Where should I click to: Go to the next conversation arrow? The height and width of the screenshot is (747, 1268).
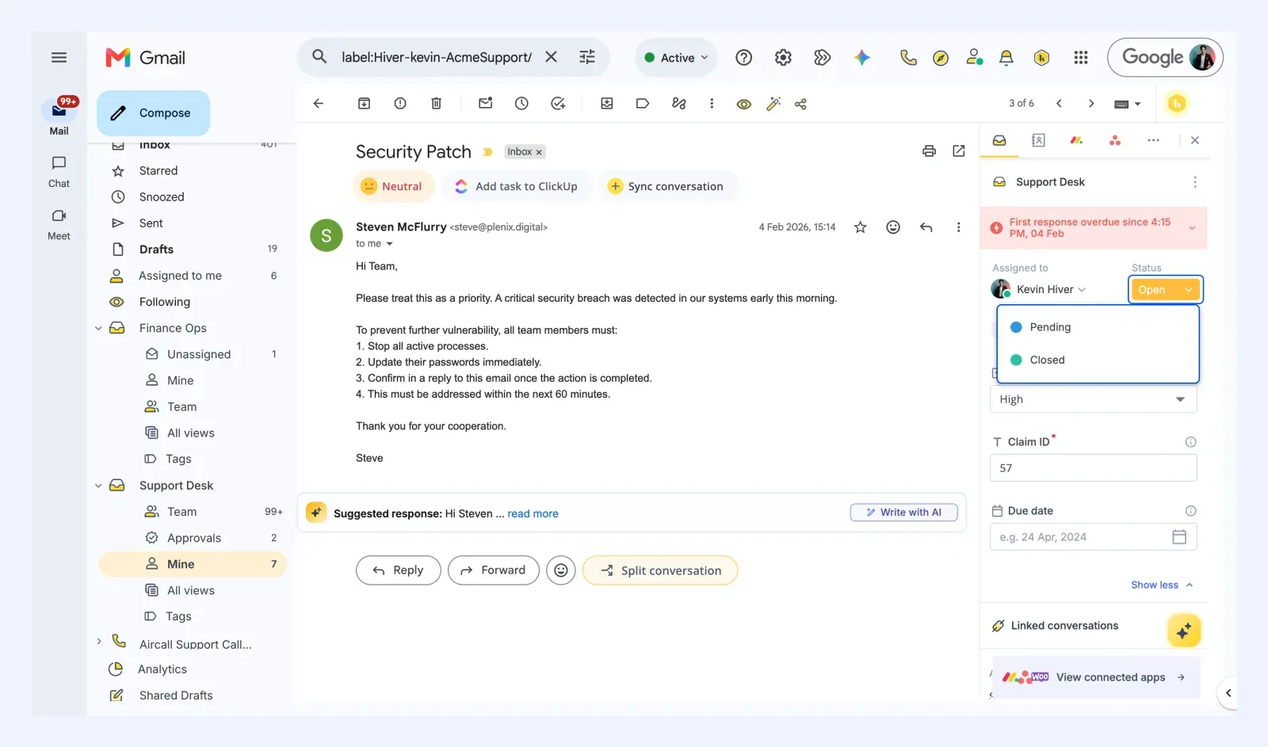pyautogui.click(x=1091, y=103)
